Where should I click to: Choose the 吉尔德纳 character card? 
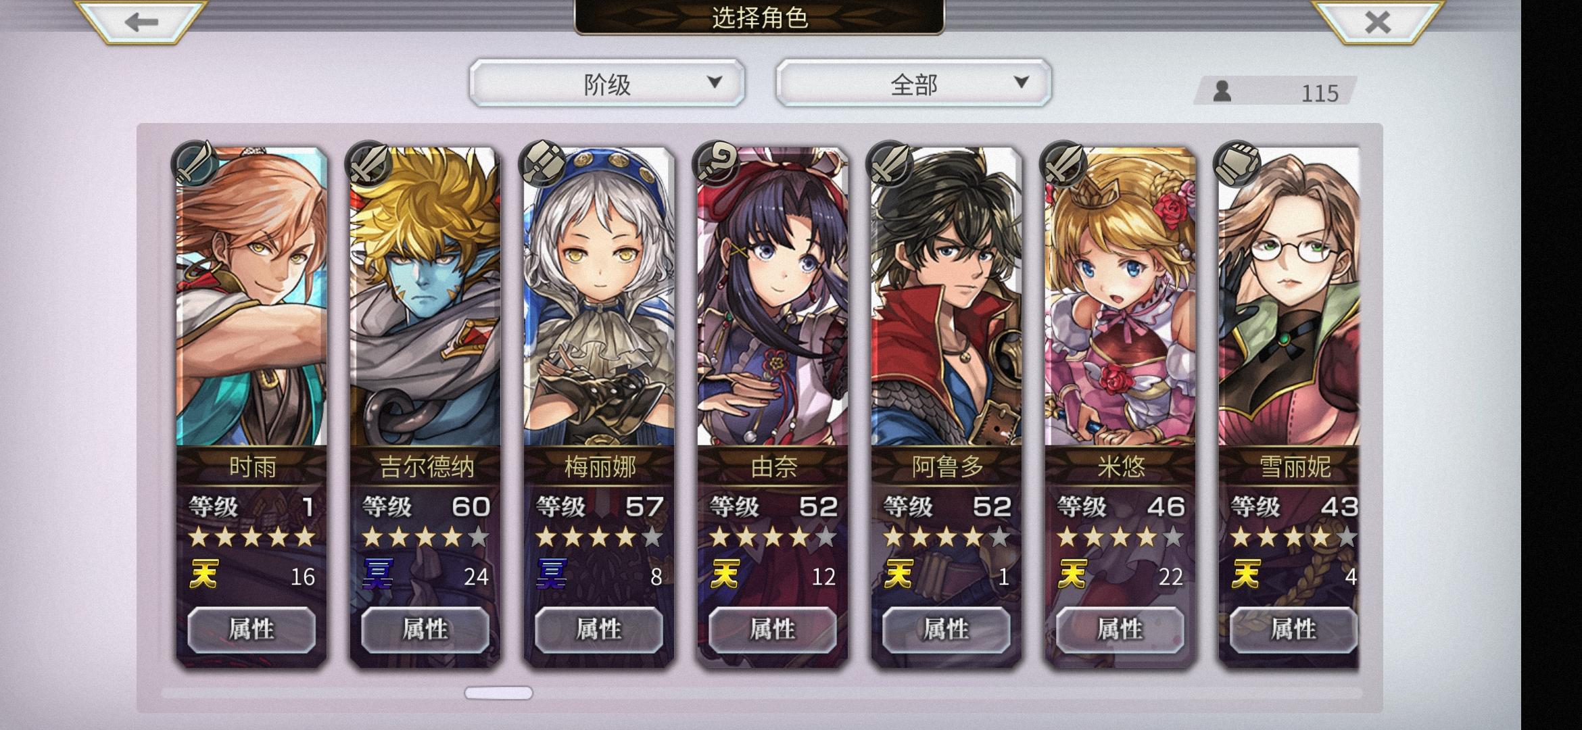[x=425, y=406]
